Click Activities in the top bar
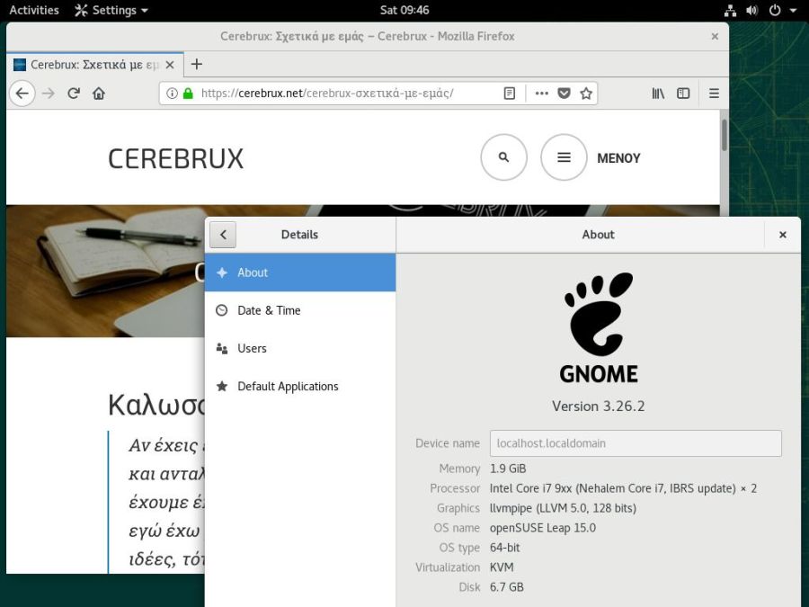The image size is (809, 607). pyautogui.click(x=33, y=10)
